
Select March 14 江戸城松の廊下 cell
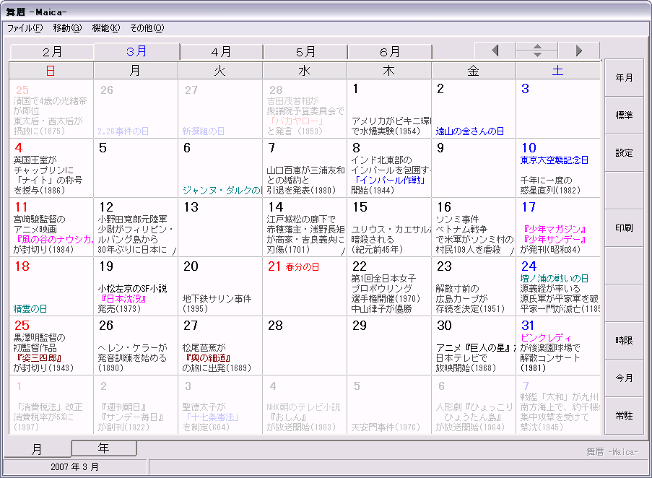[305, 227]
